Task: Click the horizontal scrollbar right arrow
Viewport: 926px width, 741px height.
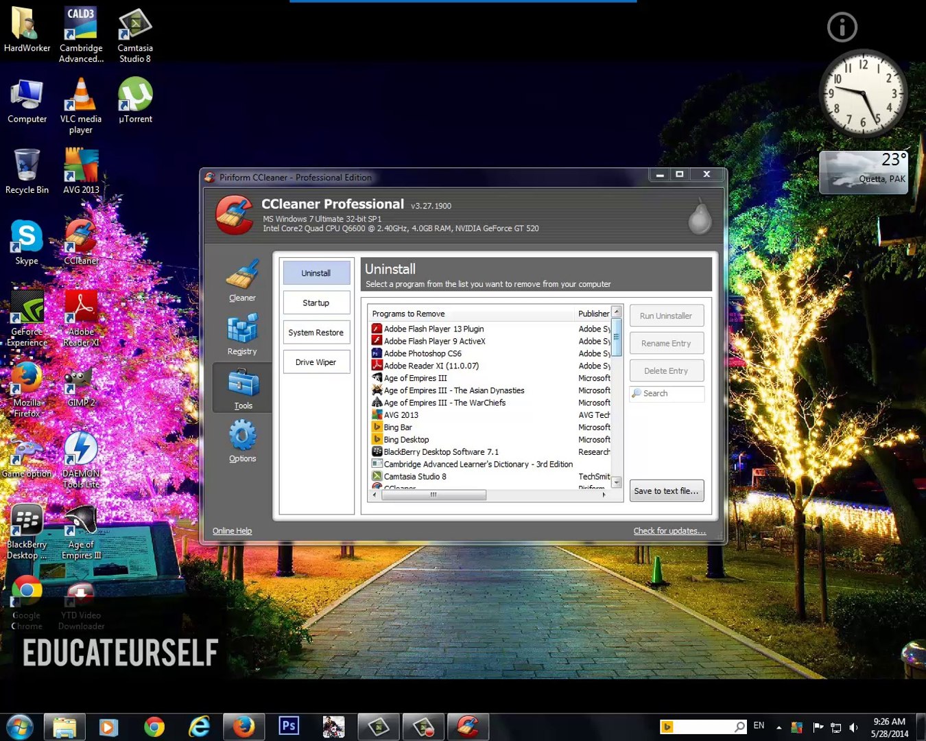Action: coord(604,495)
